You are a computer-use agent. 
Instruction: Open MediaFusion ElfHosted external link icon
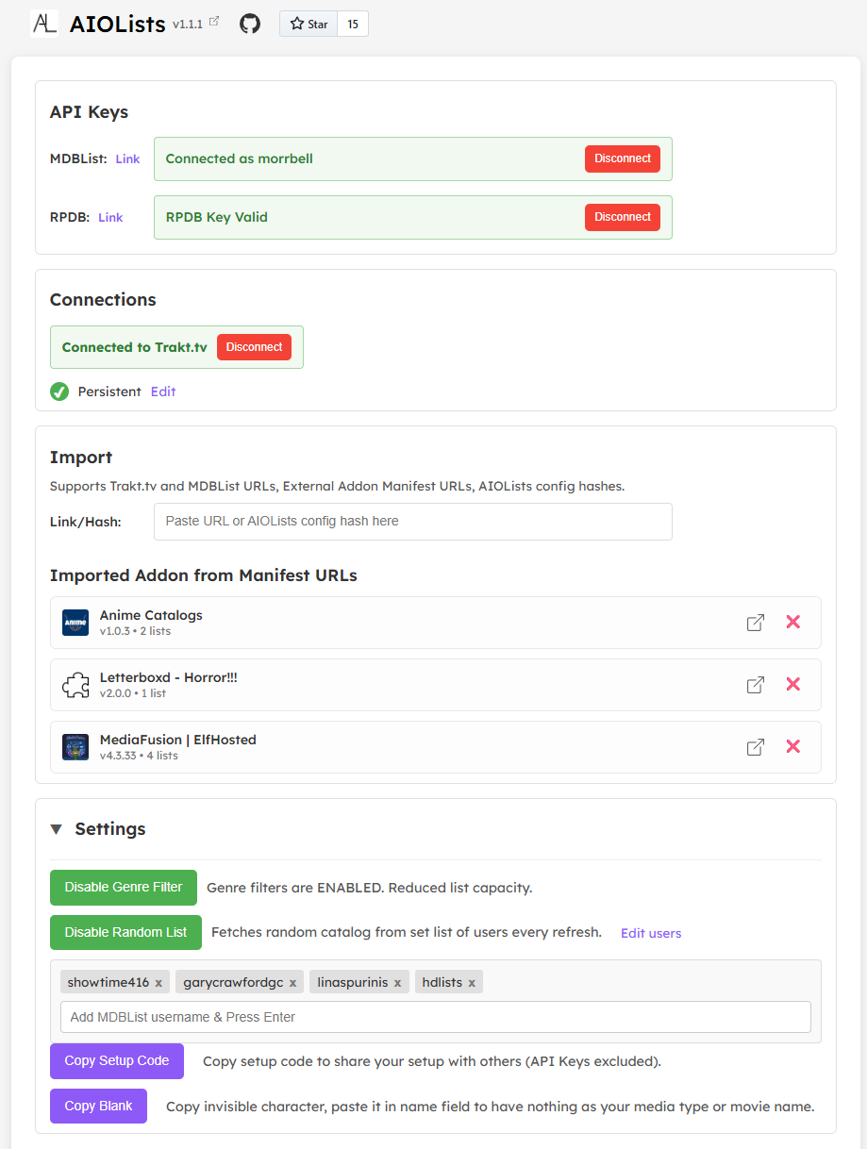(x=756, y=747)
